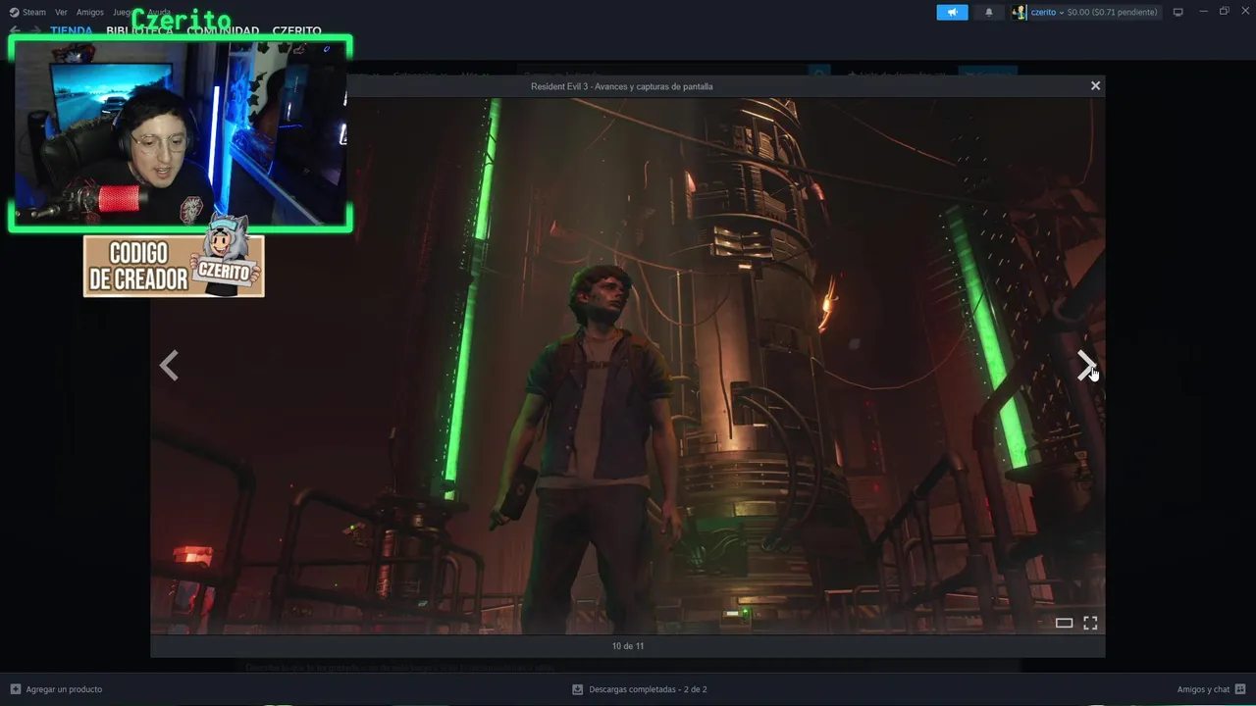Open the notifications bell
This screenshot has height=706, width=1256.
988,12
